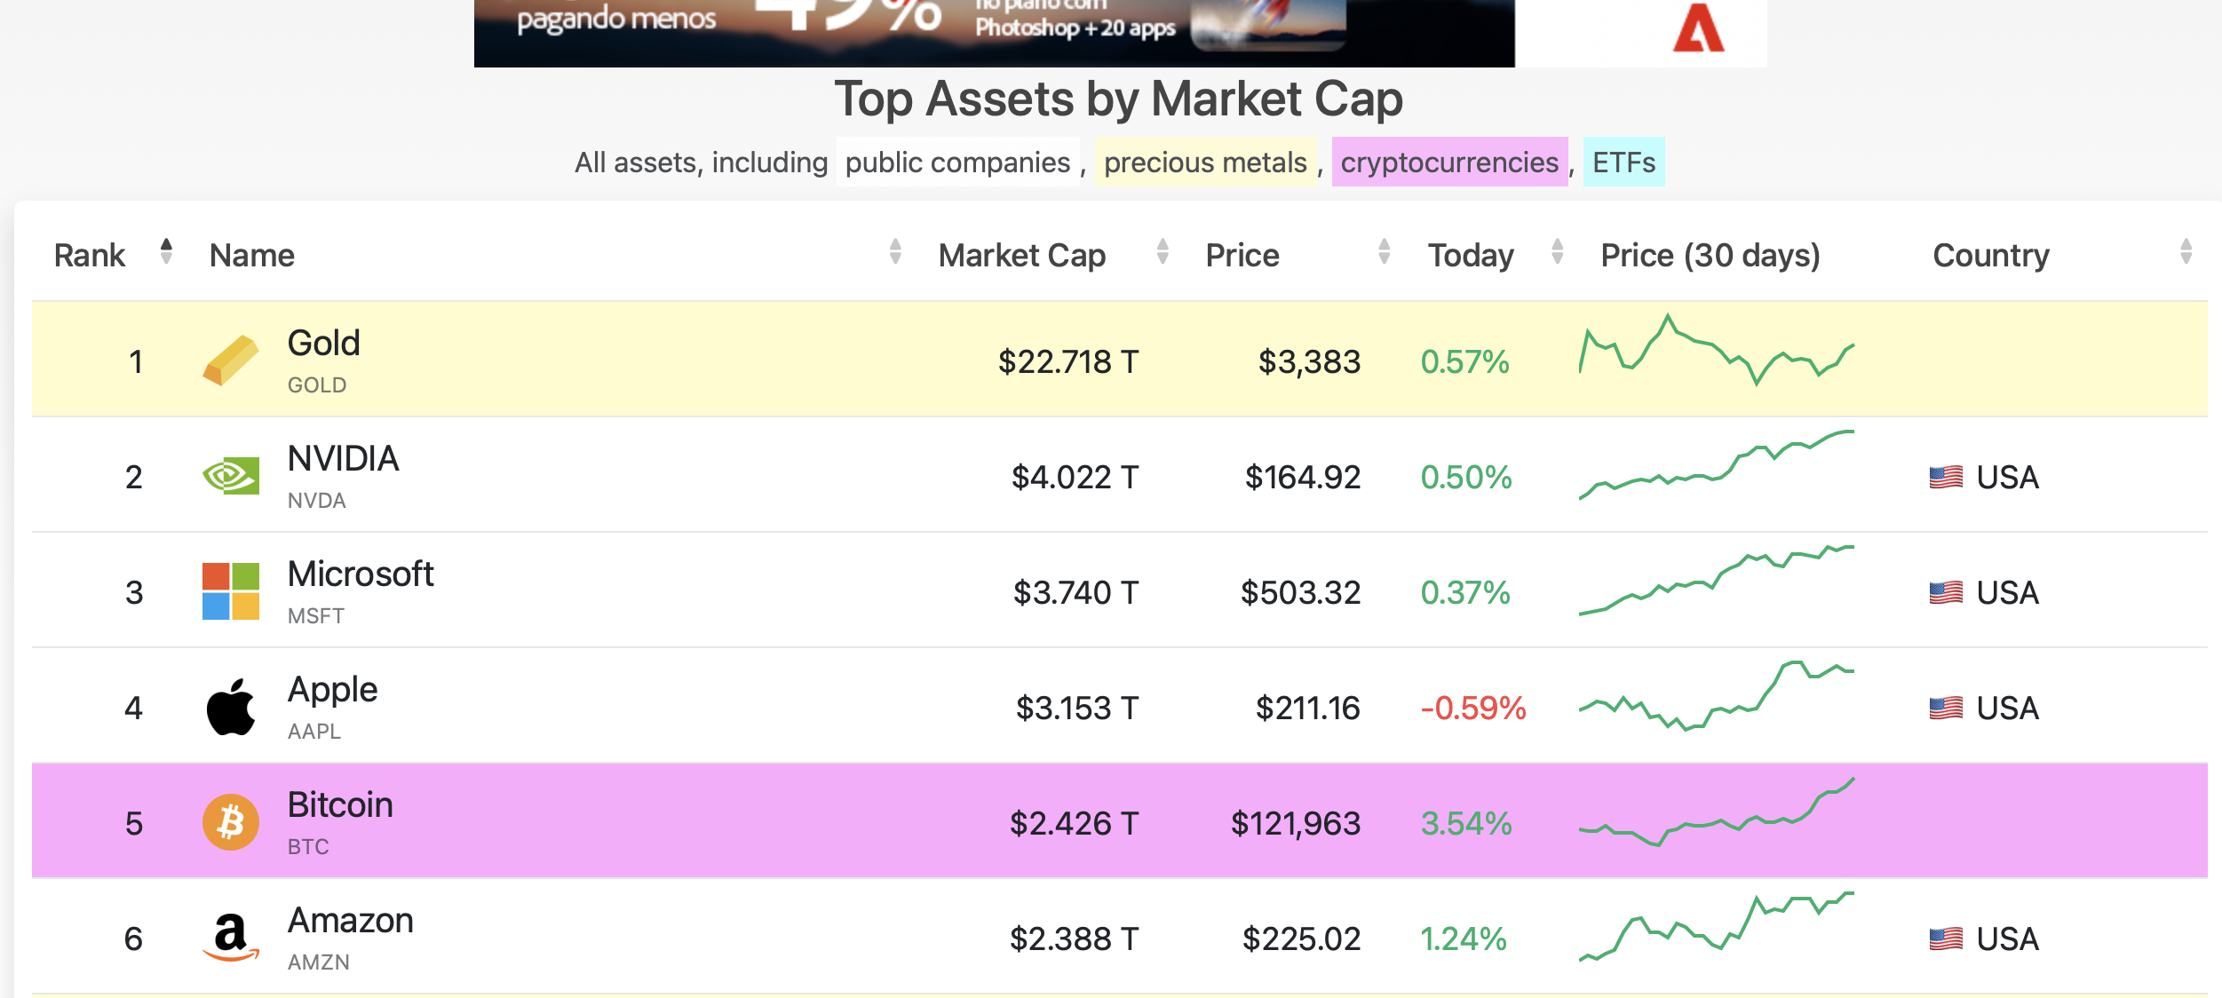Click the MSFT ticker symbol

pos(316,616)
